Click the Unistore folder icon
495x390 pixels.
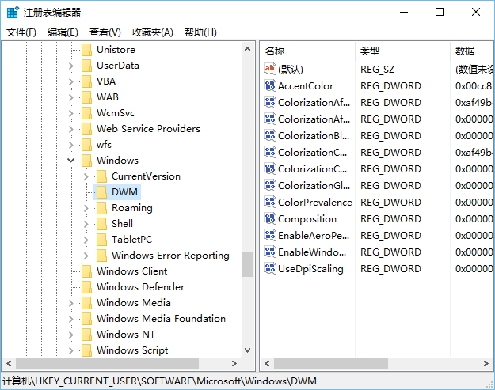tap(86, 50)
